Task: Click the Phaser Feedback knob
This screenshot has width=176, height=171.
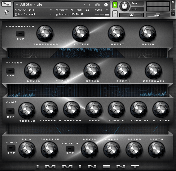Action: pos(153,71)
